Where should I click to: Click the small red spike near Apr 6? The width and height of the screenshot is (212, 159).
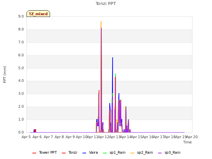(x=35, y=131)
